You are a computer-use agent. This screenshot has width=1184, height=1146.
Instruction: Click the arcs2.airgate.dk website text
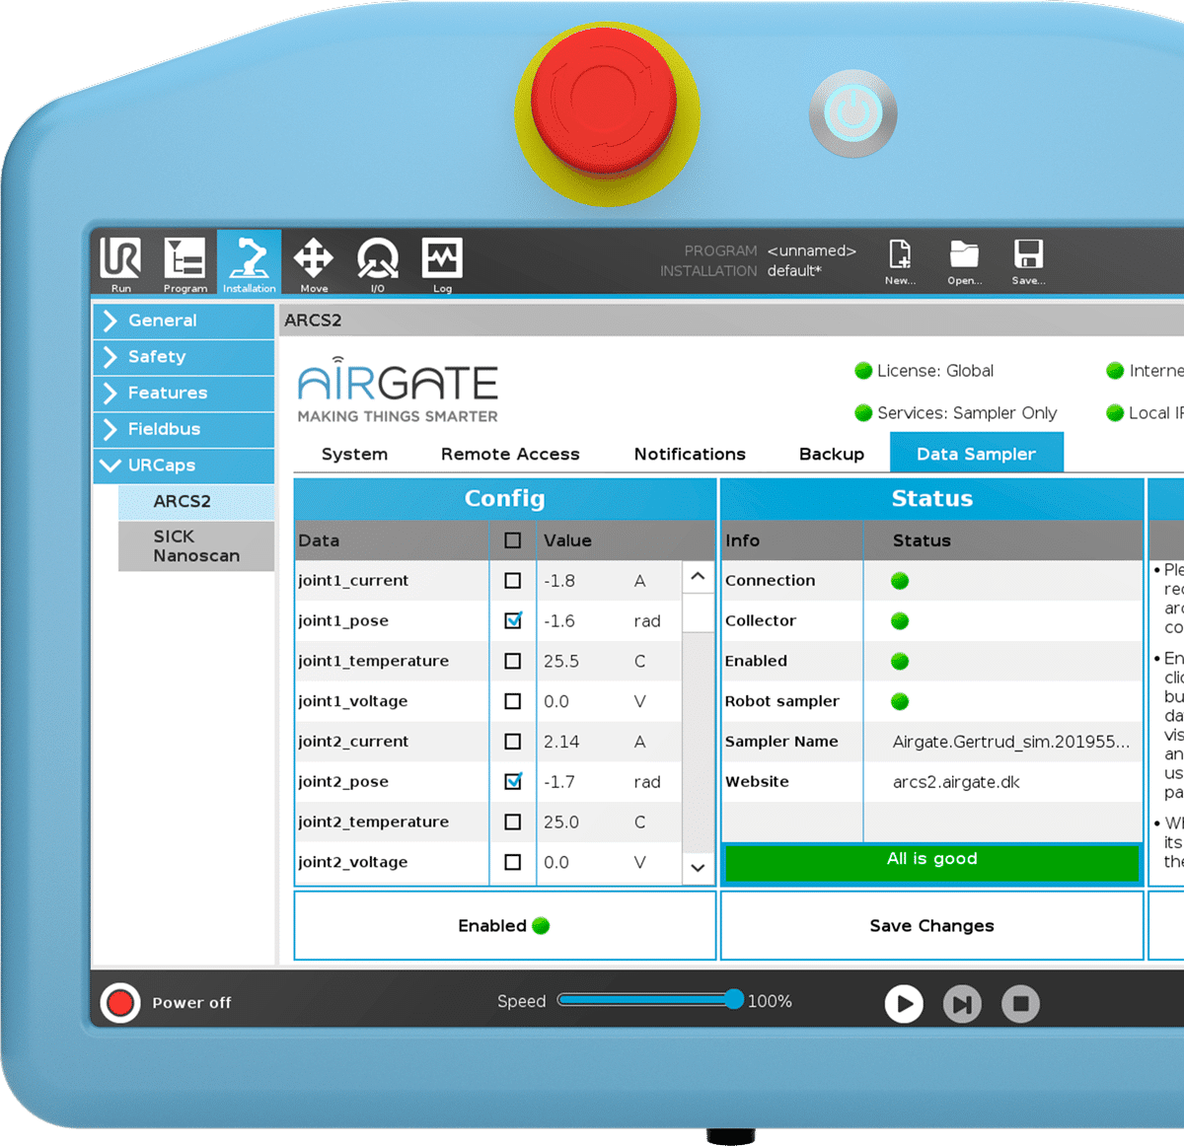(x=956, y=782)
